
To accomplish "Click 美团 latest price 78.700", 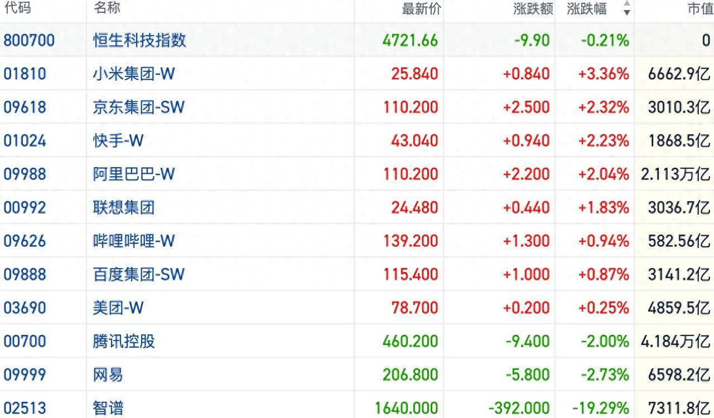I will (x=414, y=308).
